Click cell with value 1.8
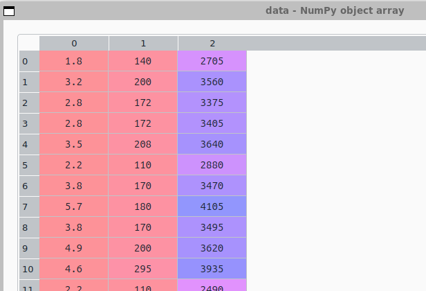This screenshot has width=426, height=291. [x=74, y=61]
